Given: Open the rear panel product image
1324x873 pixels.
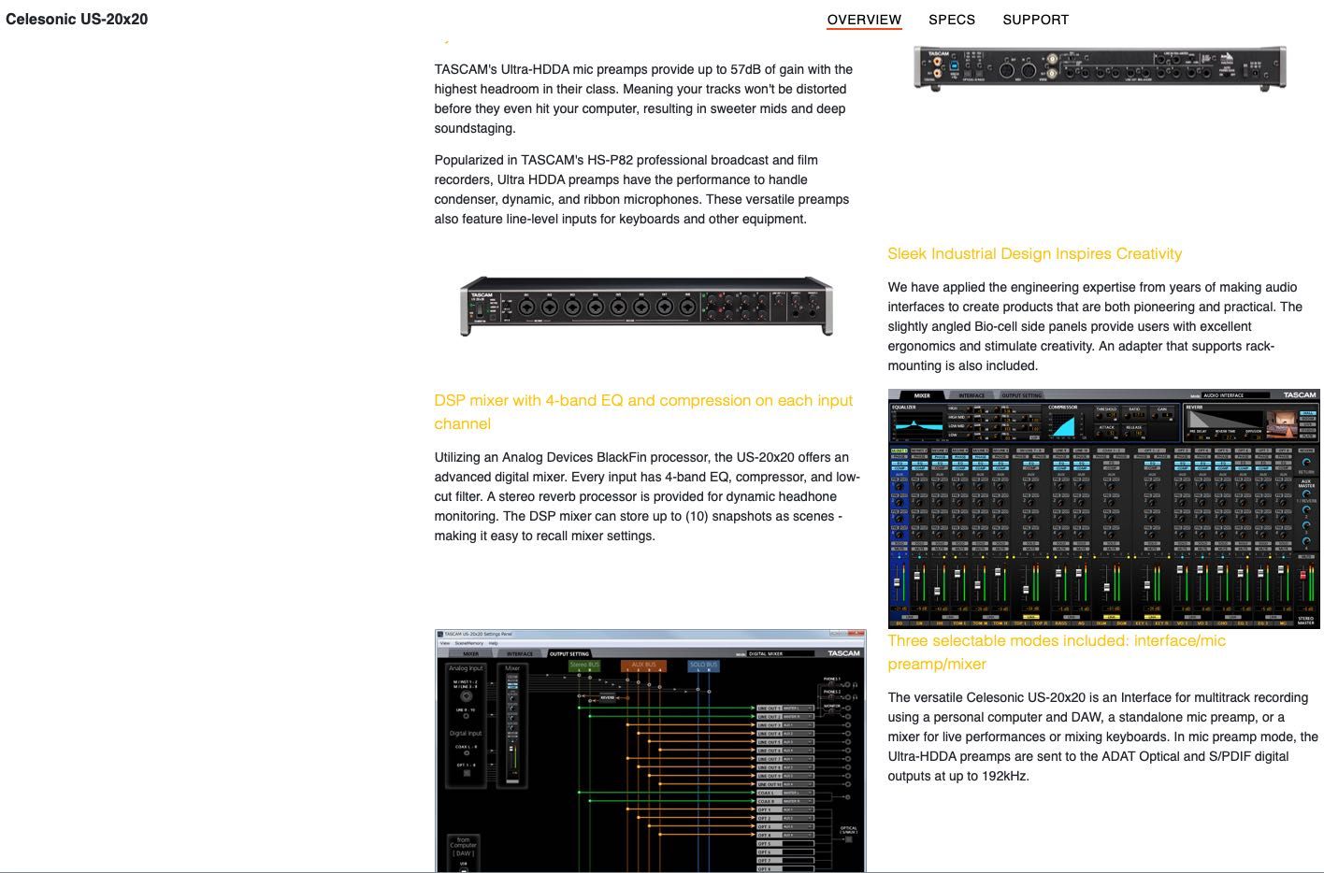Looking at the screenshot, I should pyautogui.click(x=1100, y=67).
